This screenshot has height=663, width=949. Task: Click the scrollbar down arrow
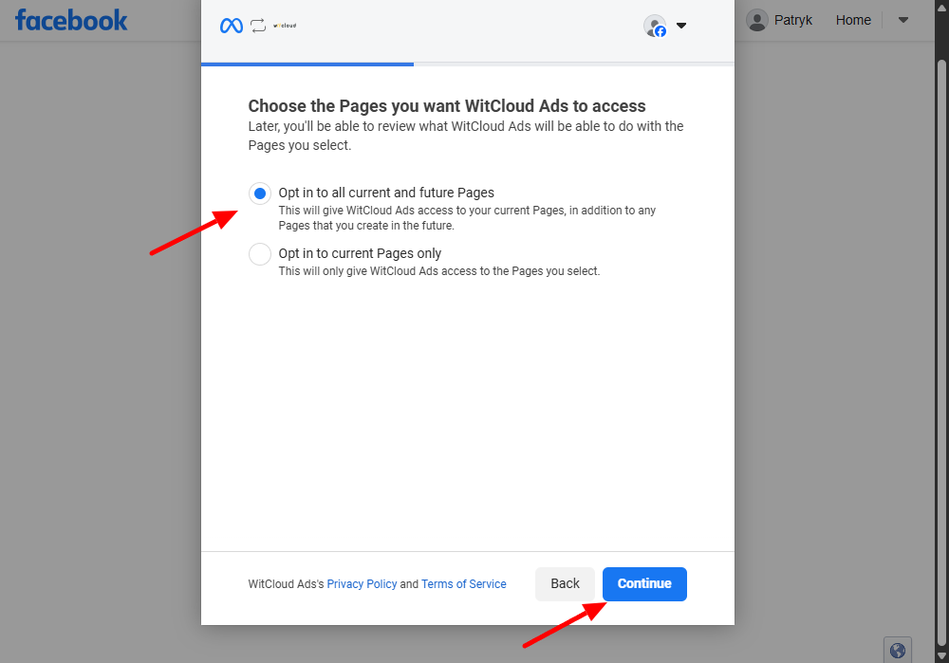point(941,656)
